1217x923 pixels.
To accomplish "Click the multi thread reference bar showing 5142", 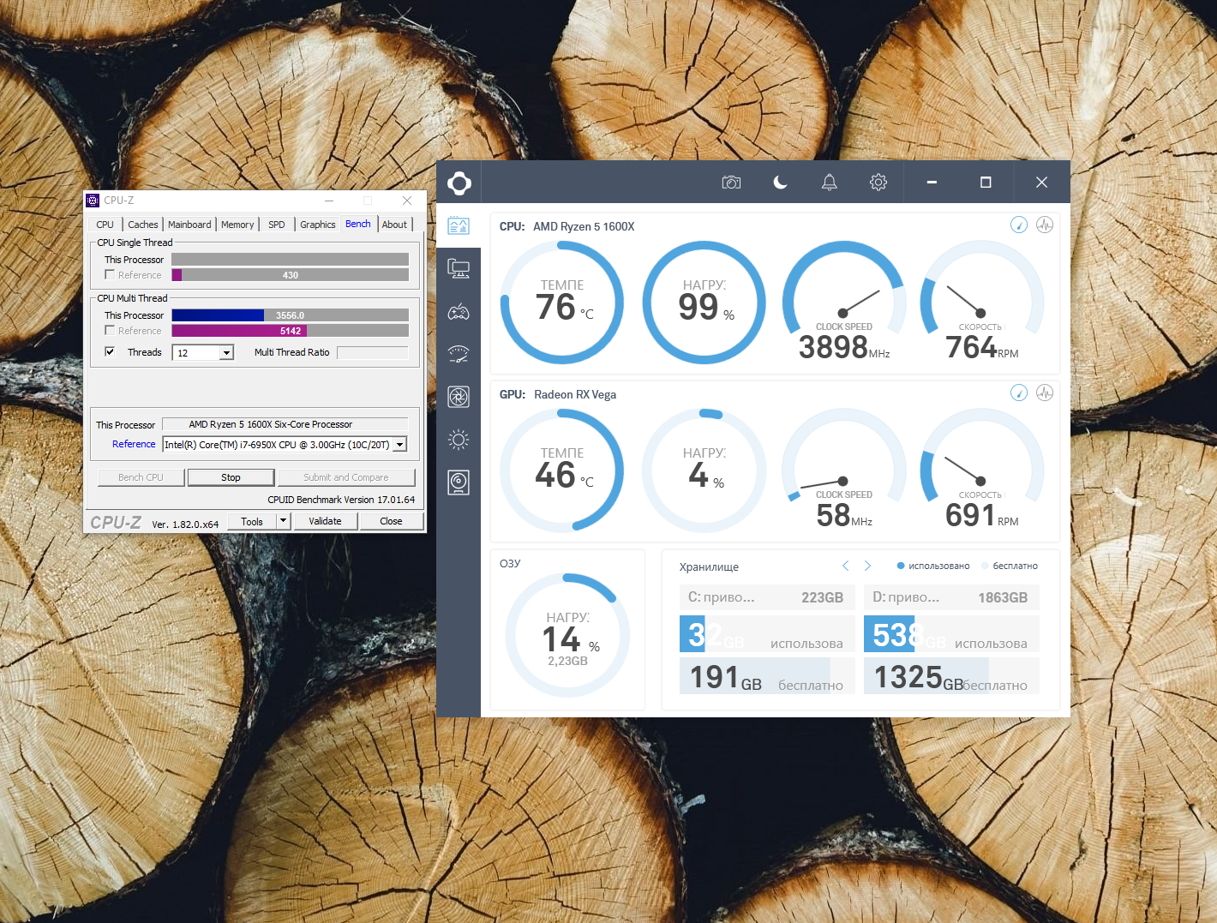I will (291, 331).
